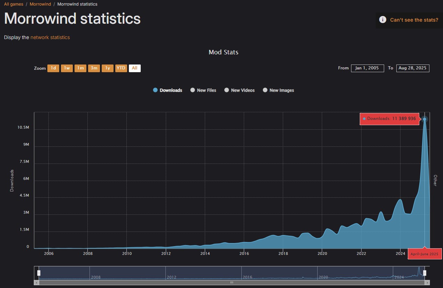Set chart zoom to 1w
Image resolution: width=443 pixels, height=288 pixels.
pyautogui.click(x=67, y=68)
